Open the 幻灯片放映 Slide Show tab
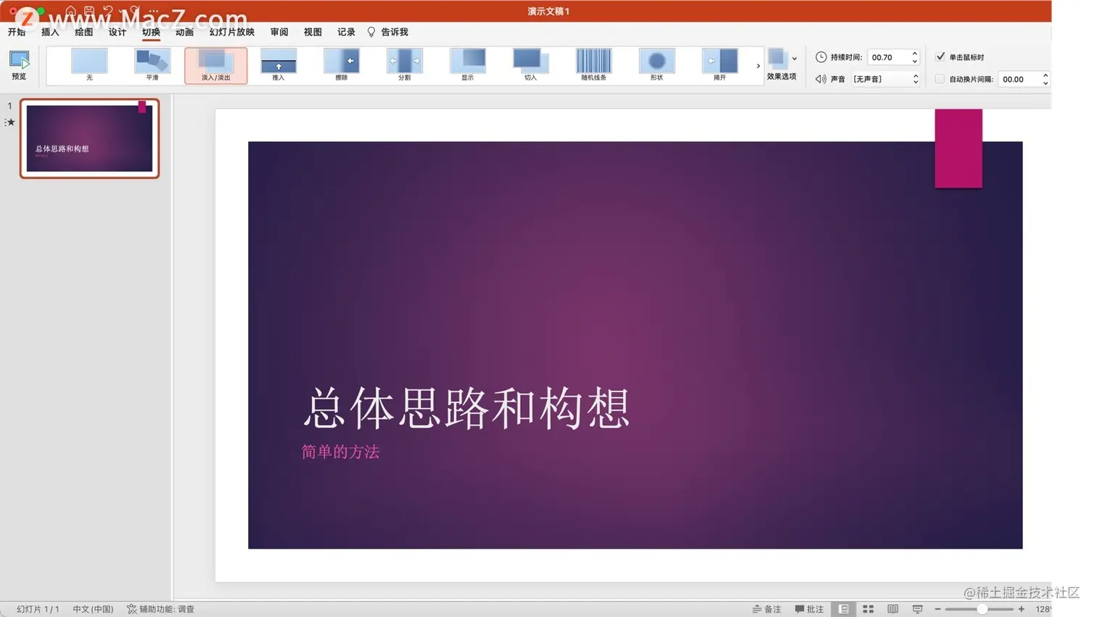Image resolution: width=1097 pixels, height=617 pixels. click(232, 32)
